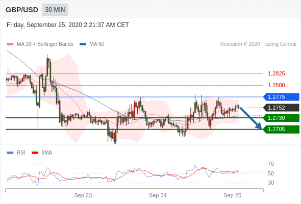
Task: Toggle the RSI legend label
Action: tap(21, 153)
